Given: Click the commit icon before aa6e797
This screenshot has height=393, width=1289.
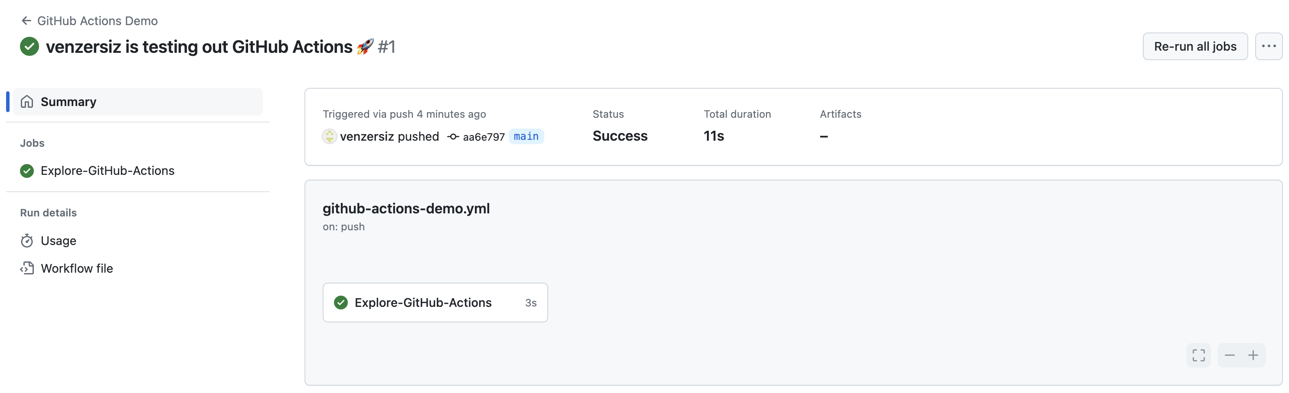Looking at the screenshot, I should [453, 137].
